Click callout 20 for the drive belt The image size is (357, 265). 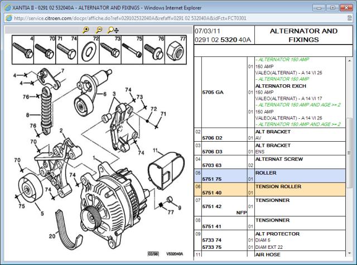[x=52, y=237]
